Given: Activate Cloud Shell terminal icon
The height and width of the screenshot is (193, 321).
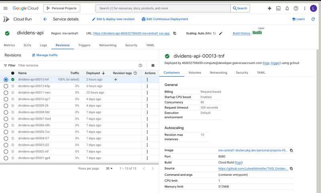Looking at the screenshot, I should 278,8.
